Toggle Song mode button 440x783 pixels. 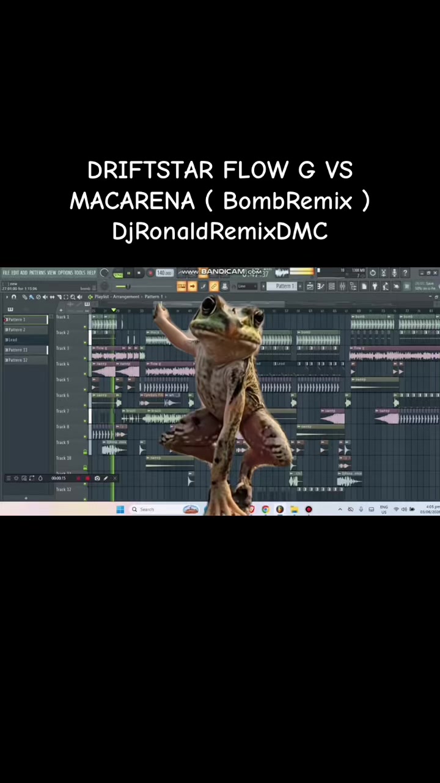(x=117, y=274)
